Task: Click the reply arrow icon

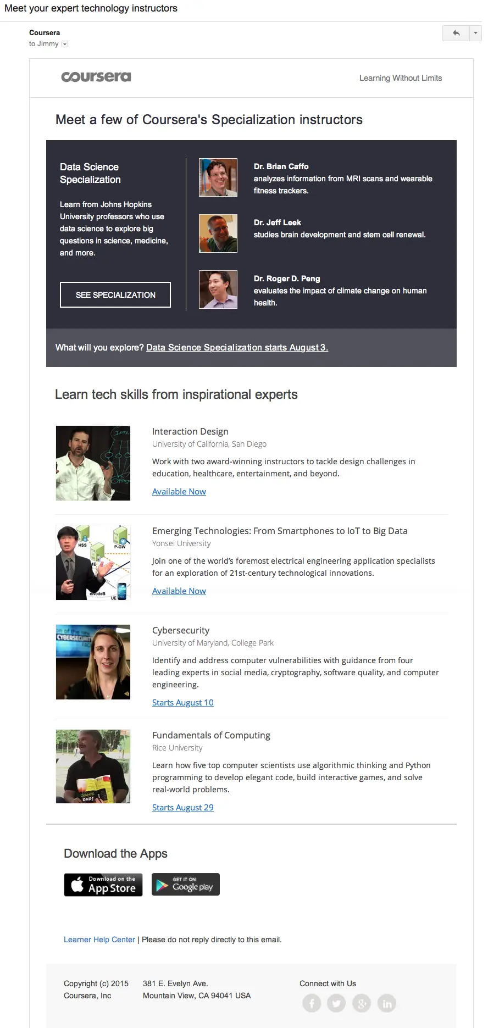Action: coord(455,33)
